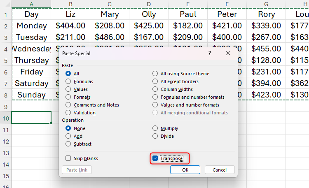This screenshot has height=188, width=309.
Task: Close the Paste Special dialog
Action: [228, 53]
